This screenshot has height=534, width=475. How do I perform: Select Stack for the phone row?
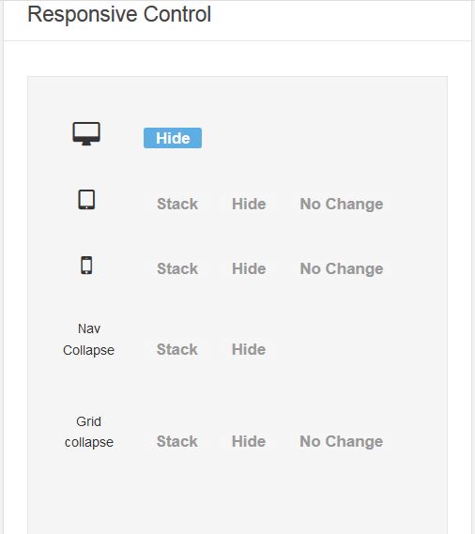(x=177, y=268)
